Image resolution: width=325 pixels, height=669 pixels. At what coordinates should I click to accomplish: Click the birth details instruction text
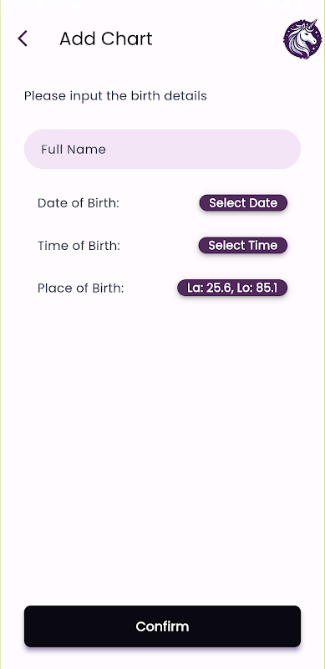[115, 96]
